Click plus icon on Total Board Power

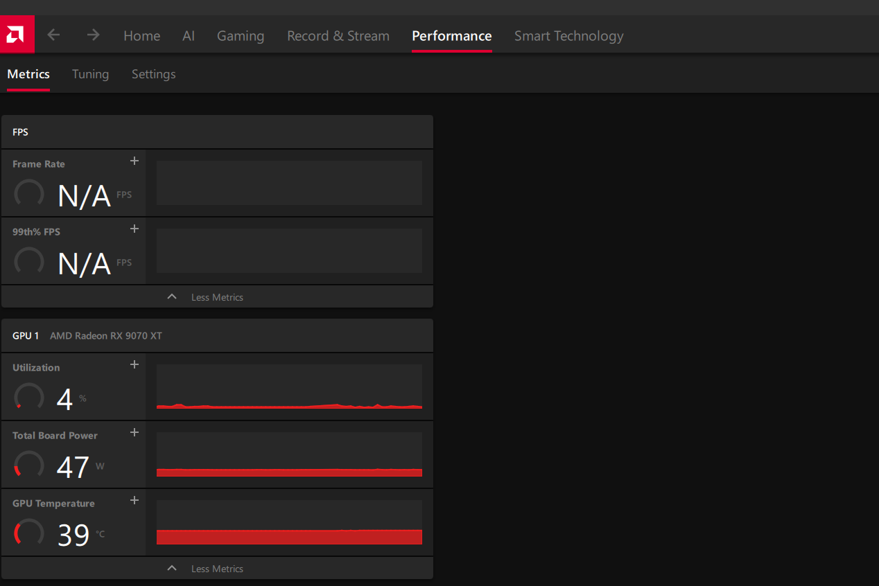coord(134,432)
